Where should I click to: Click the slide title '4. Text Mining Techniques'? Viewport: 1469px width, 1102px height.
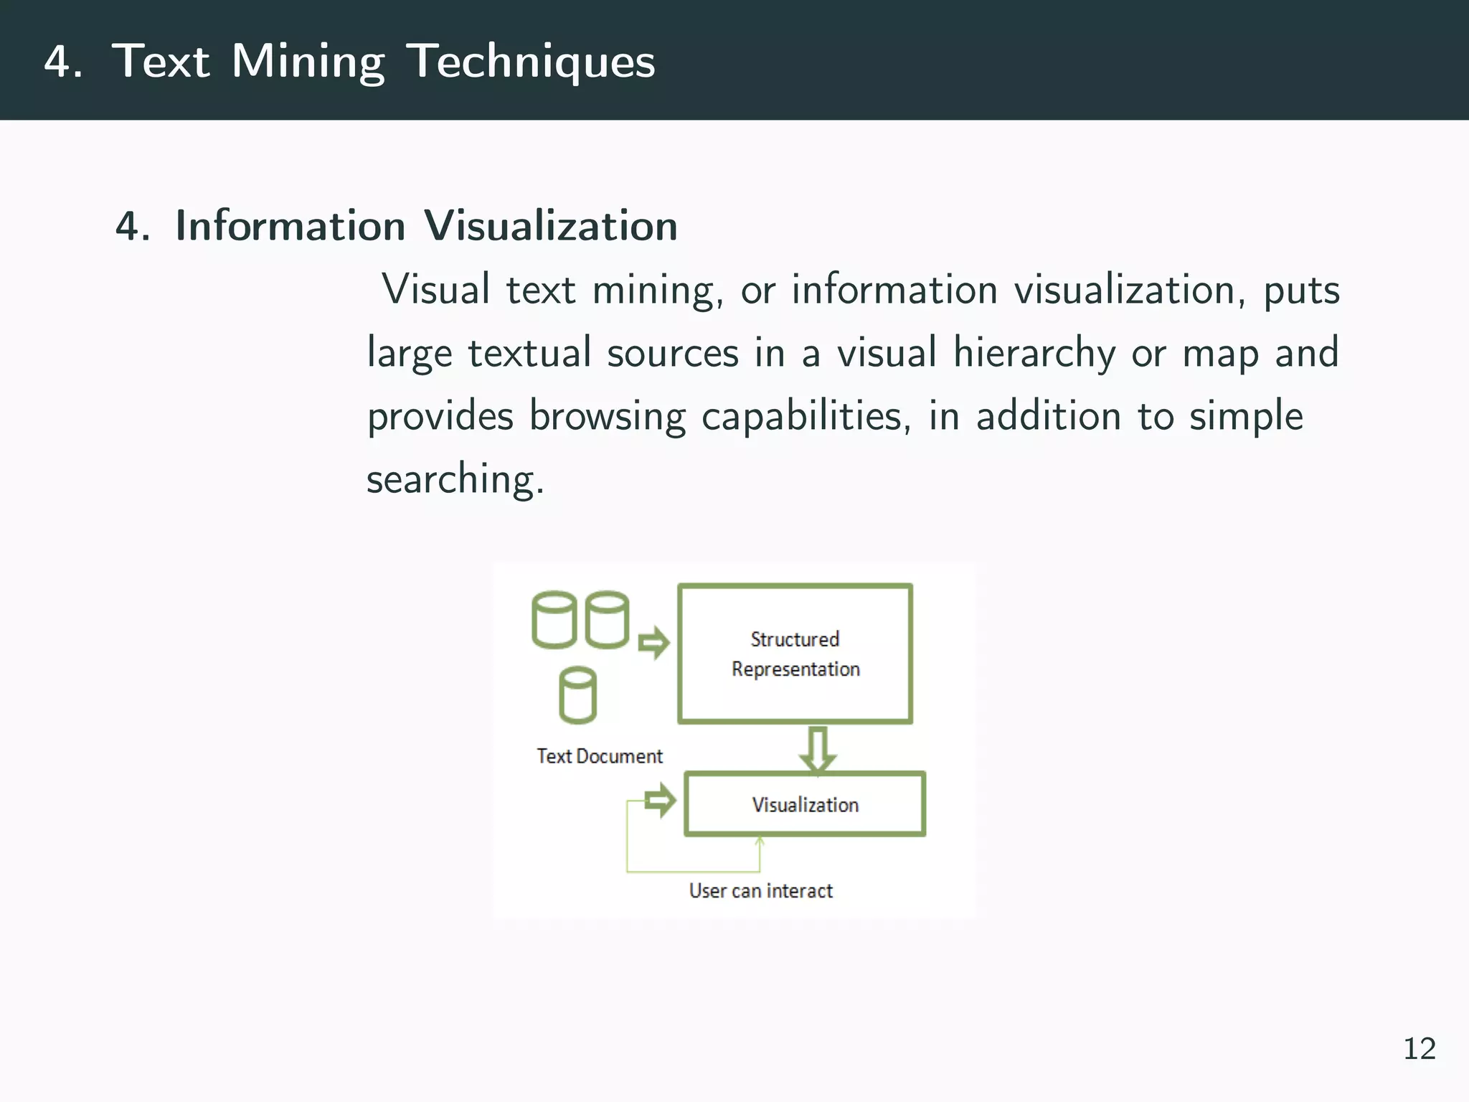[349, 61]
